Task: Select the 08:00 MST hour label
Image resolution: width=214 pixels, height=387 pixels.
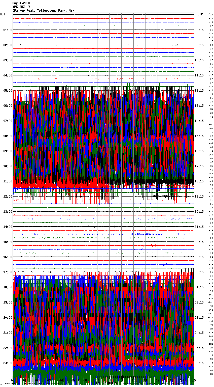Action: pyautogui.click(x=8, y=136)
